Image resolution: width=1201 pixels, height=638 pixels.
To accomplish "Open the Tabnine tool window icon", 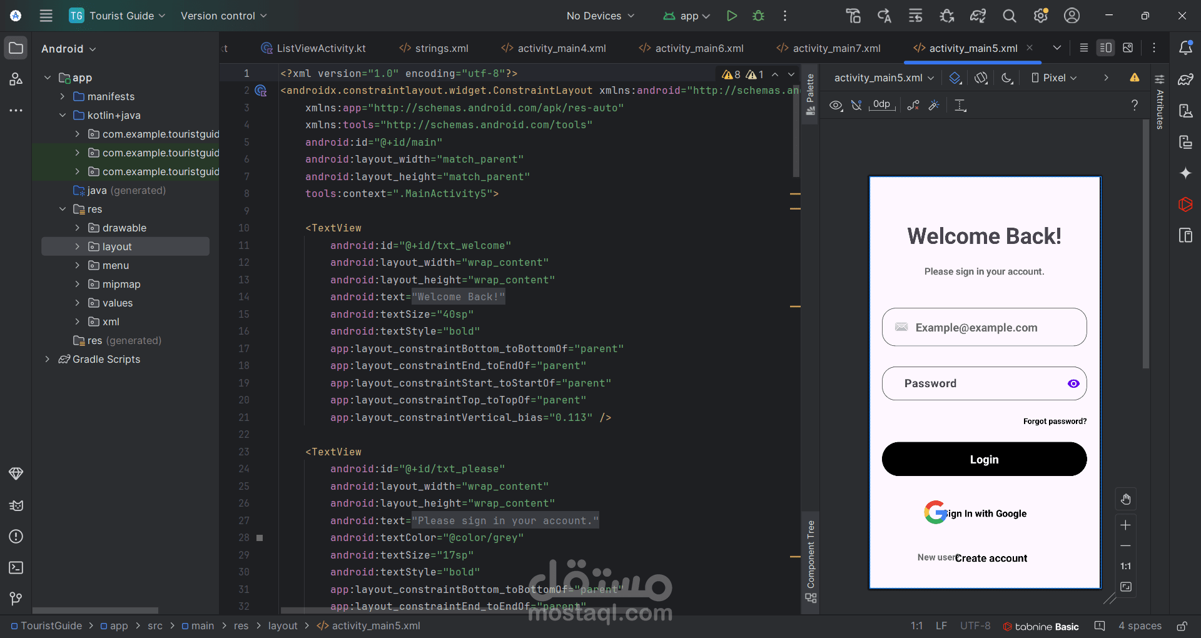I will point(1185,205).
